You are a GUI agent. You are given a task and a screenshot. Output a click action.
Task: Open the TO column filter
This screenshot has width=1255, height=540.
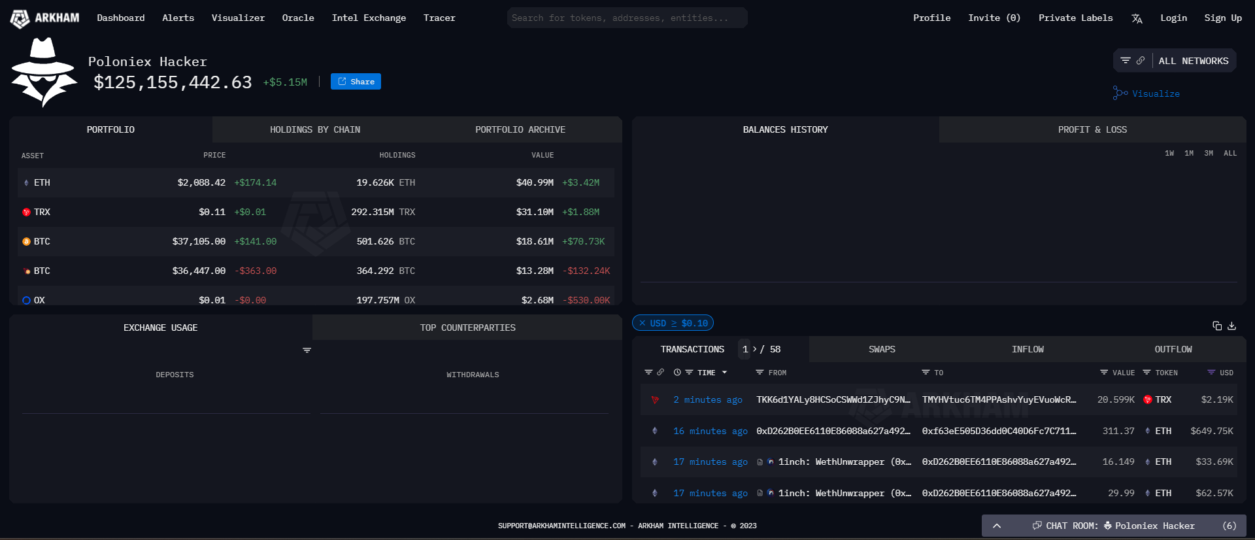[x=926, y=372]
